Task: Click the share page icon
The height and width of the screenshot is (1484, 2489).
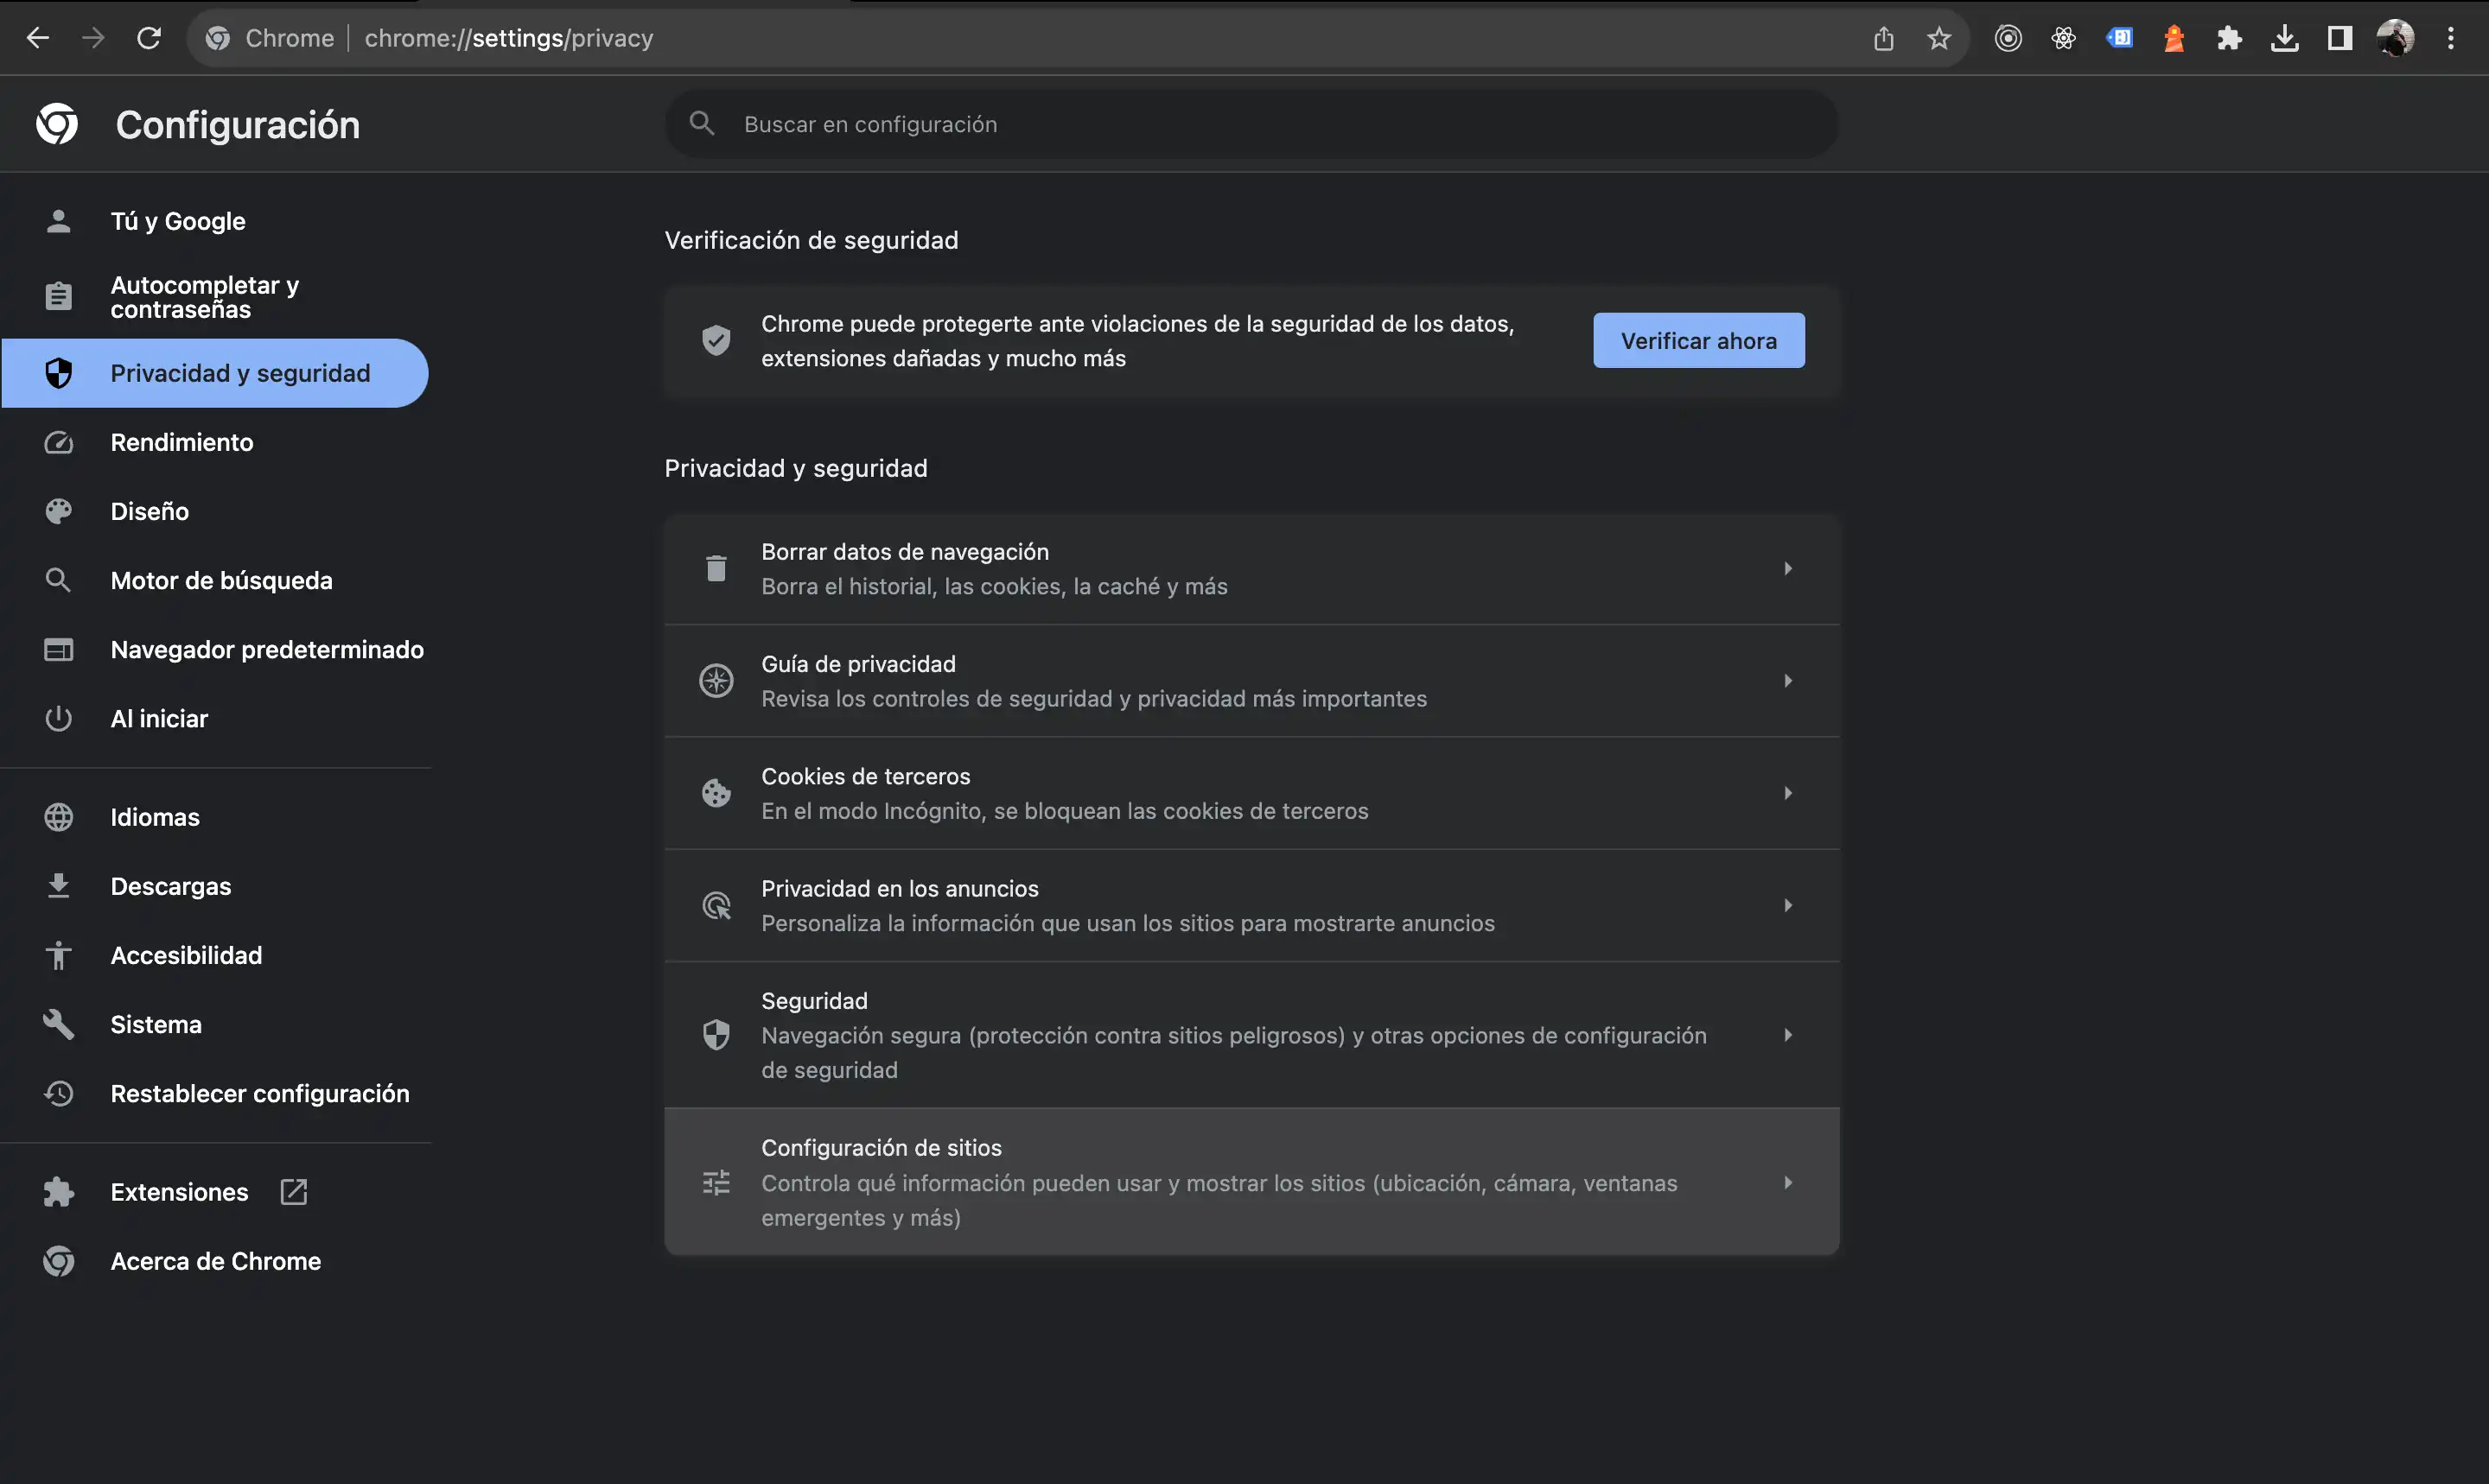Action: click(x=1884, y=38)
